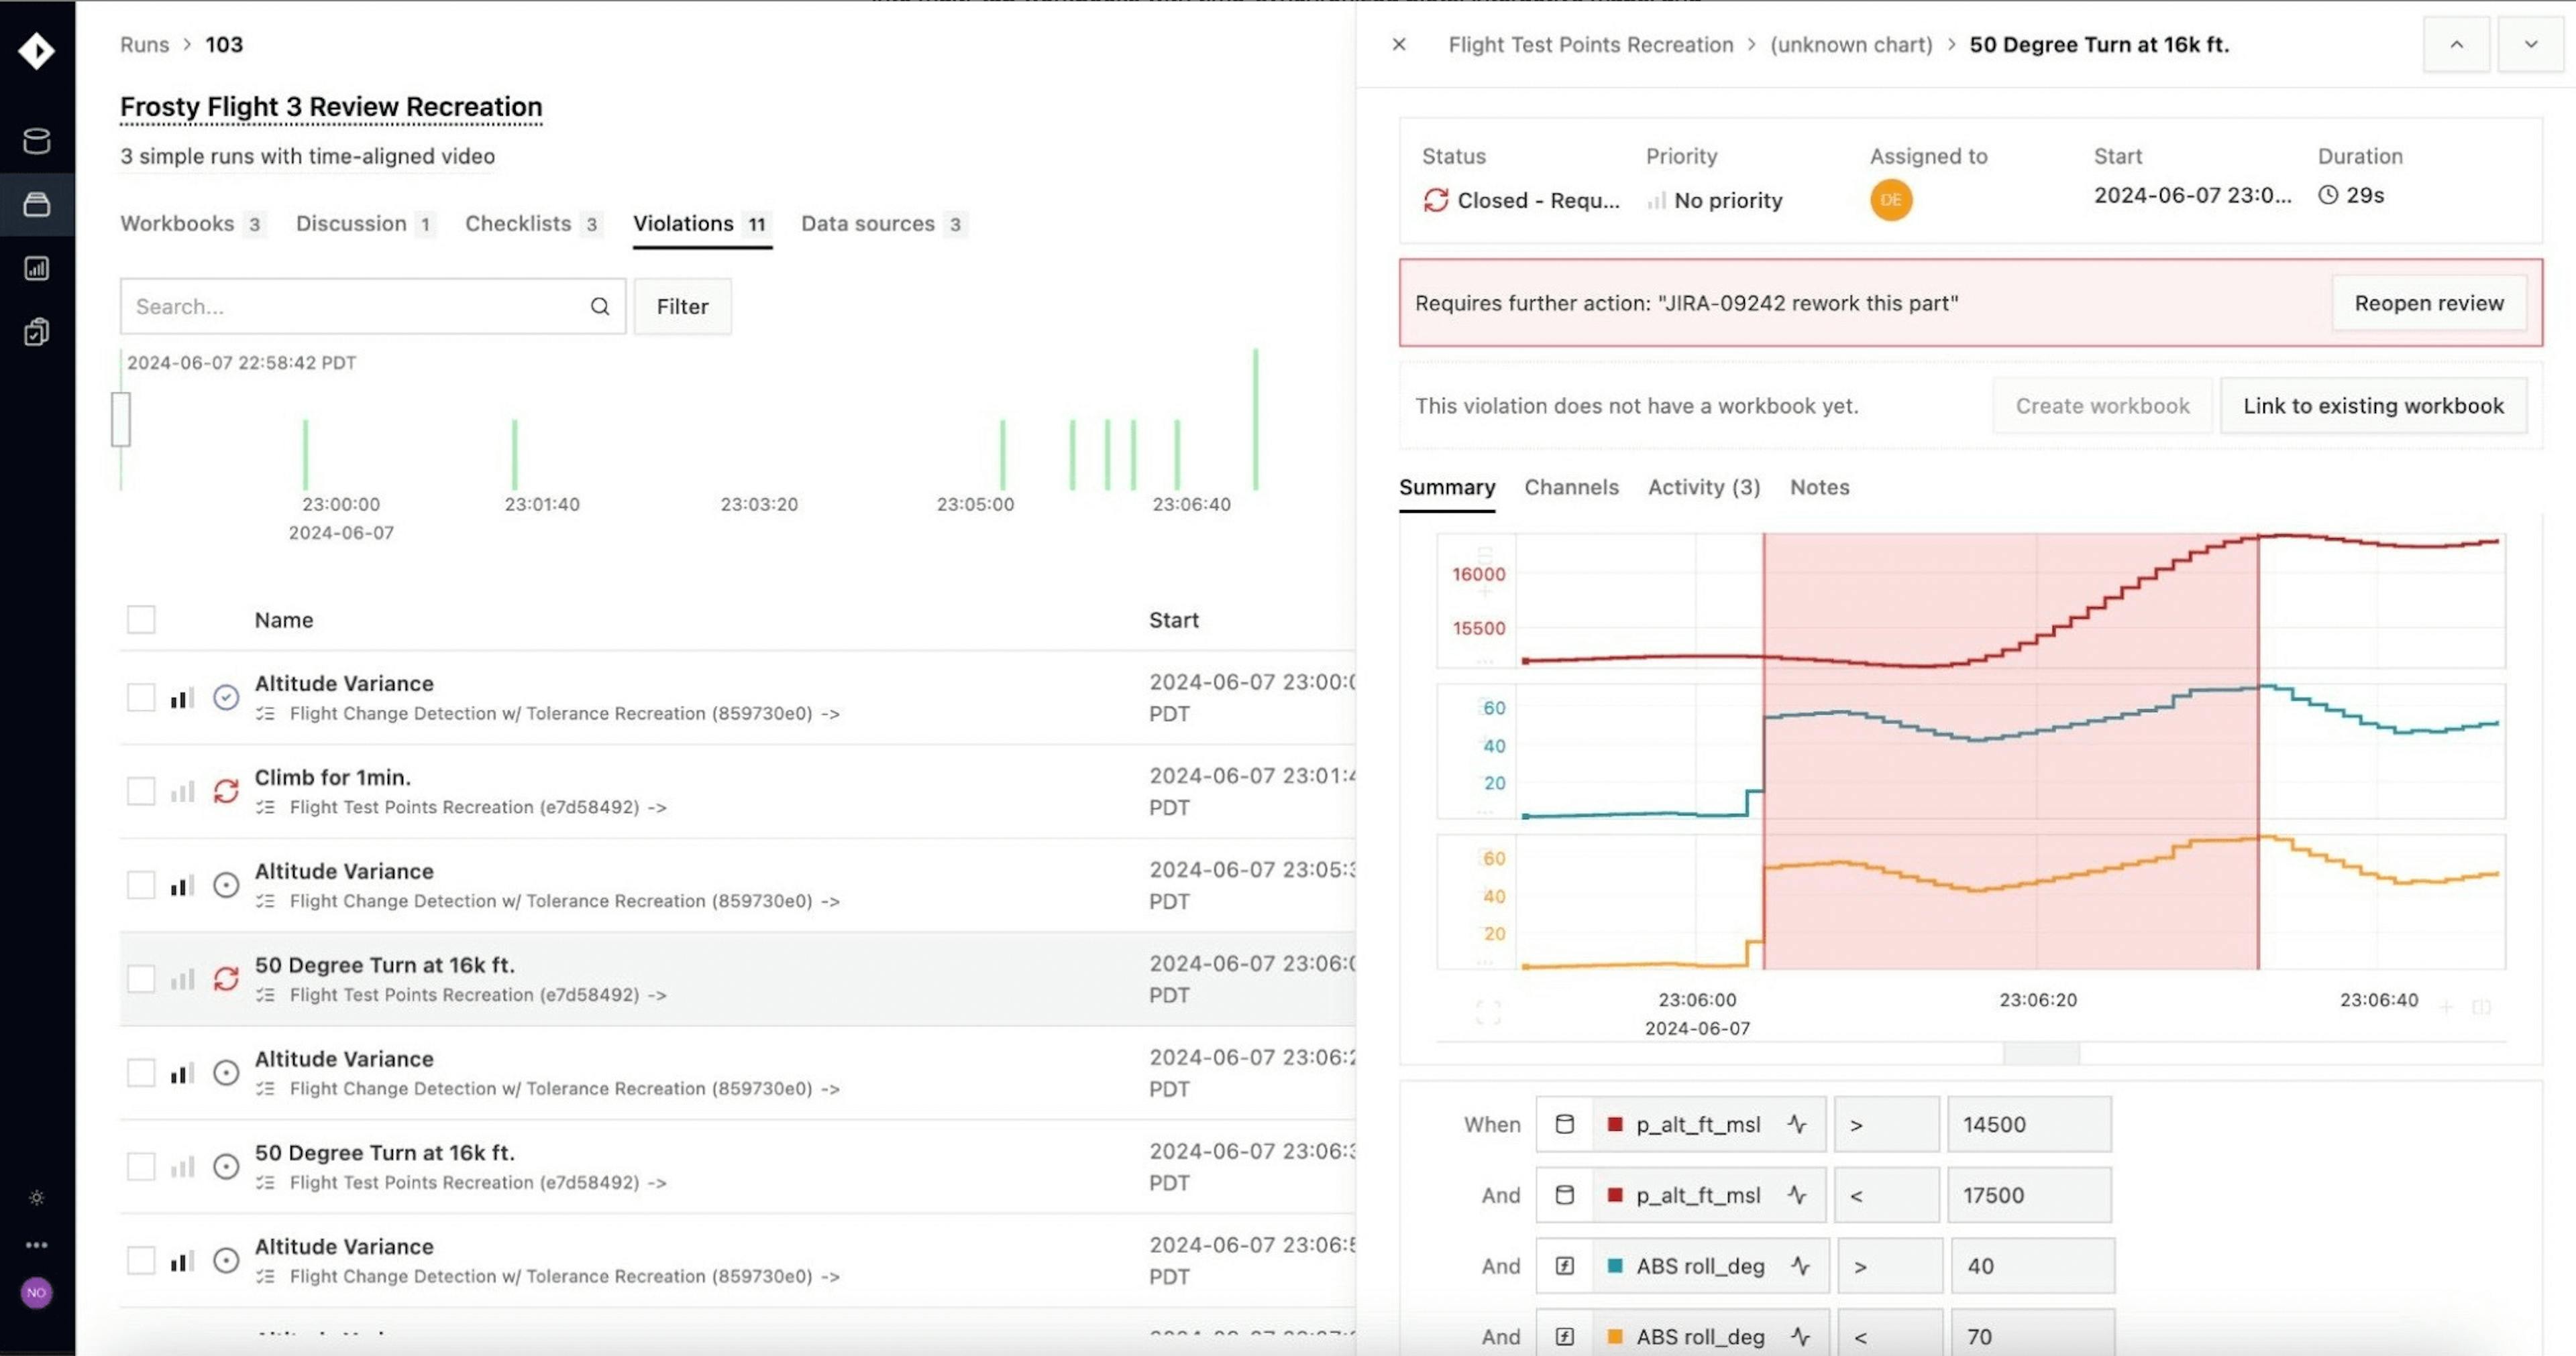The image size is (2576, 1356).
Task: Click the Reopen review button
Action: 2428,303
